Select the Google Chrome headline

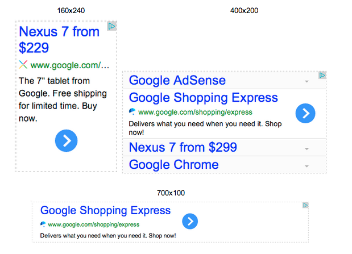174,165
